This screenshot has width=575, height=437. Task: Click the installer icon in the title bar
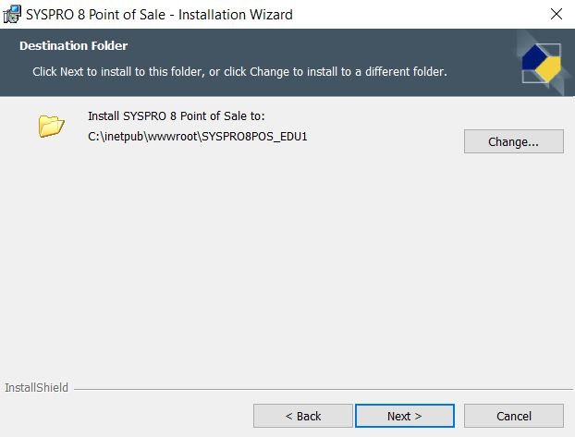[12, 14]
